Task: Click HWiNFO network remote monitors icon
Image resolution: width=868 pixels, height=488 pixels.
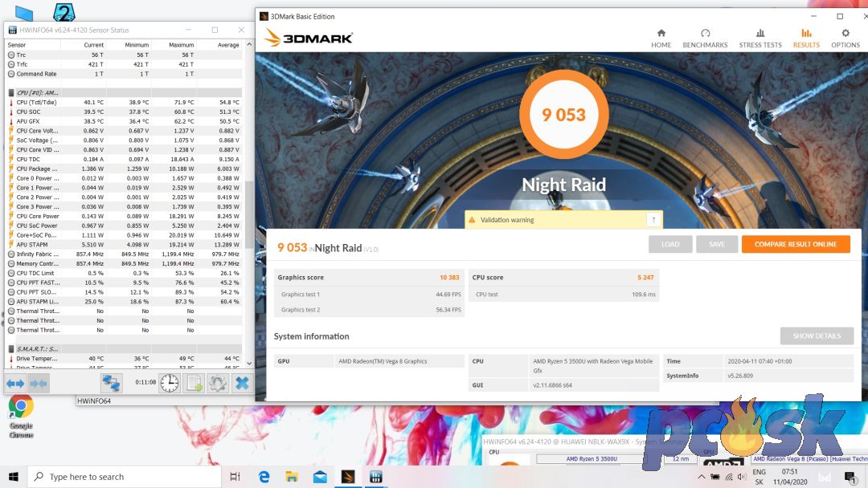Action: tap(111, 383)
